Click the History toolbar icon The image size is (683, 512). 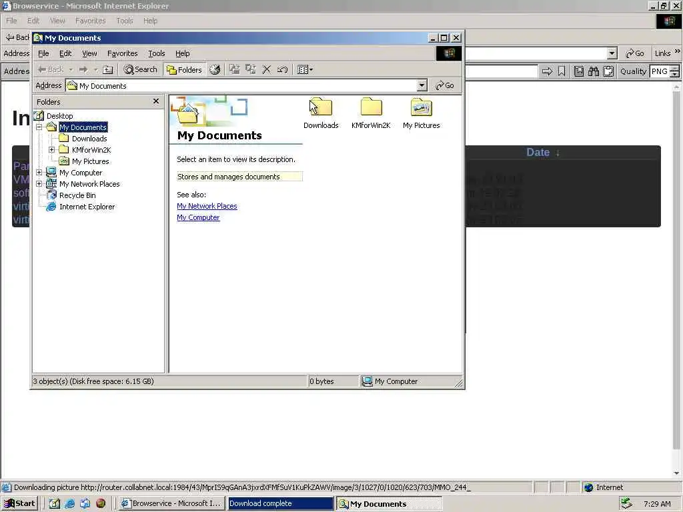click(x=215, y=69)
